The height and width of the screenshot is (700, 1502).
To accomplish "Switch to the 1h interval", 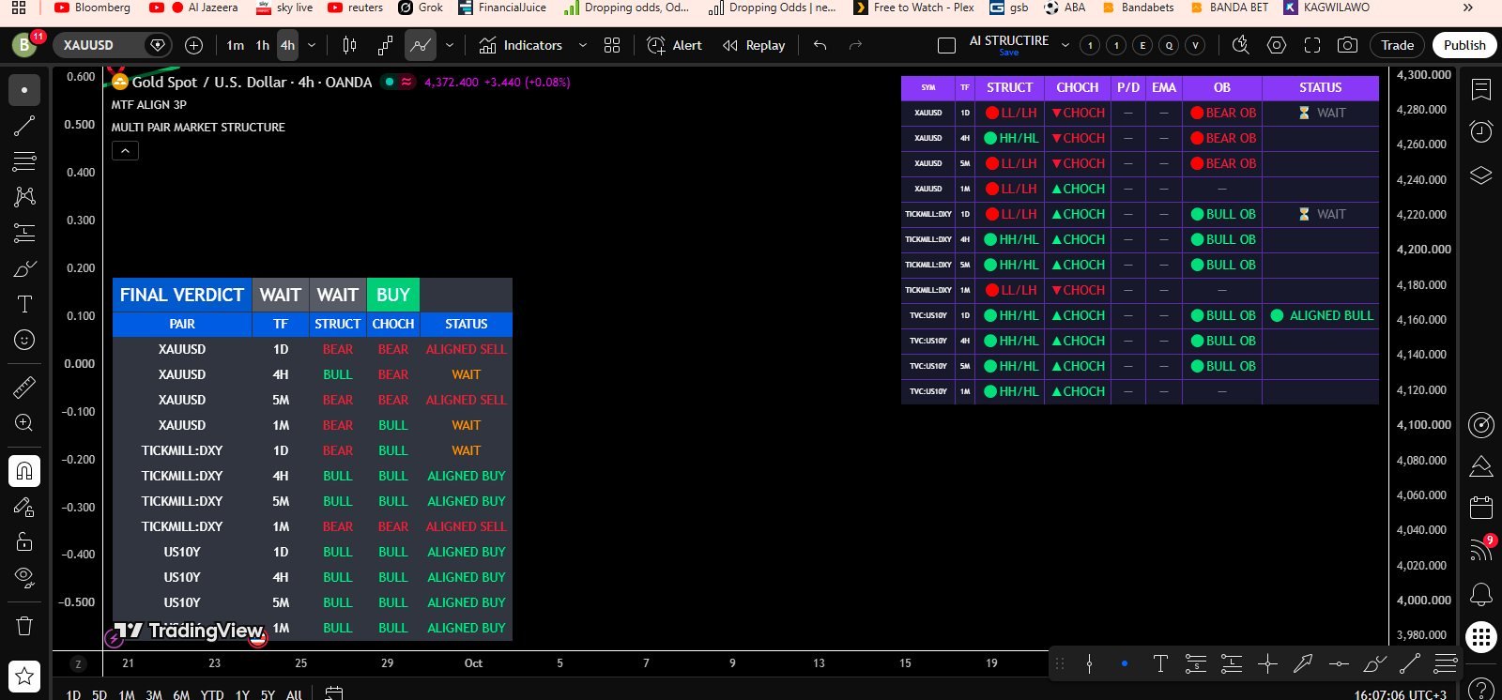I will (263, 45).
